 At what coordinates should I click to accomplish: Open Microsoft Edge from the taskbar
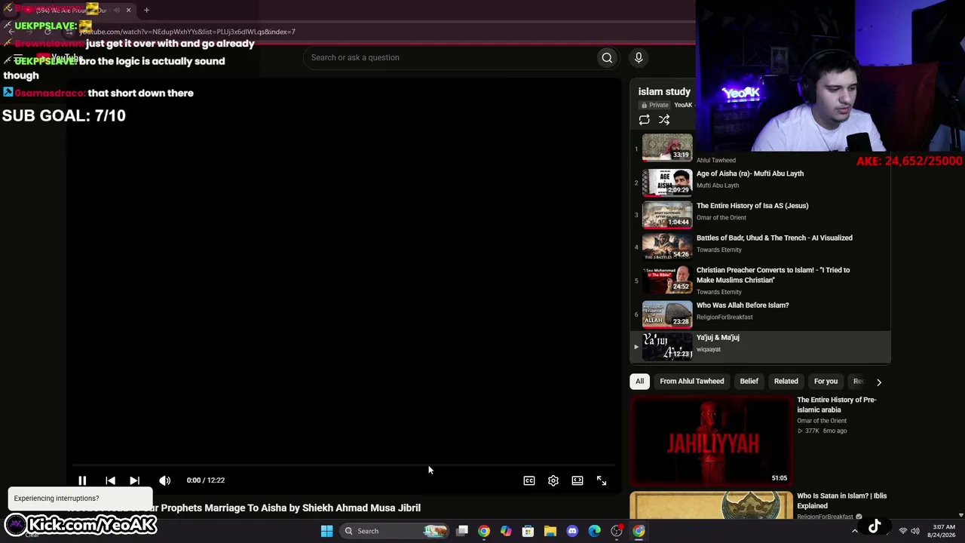[x=594, y=531]
